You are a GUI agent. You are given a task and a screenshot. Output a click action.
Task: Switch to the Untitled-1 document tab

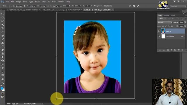98,10
